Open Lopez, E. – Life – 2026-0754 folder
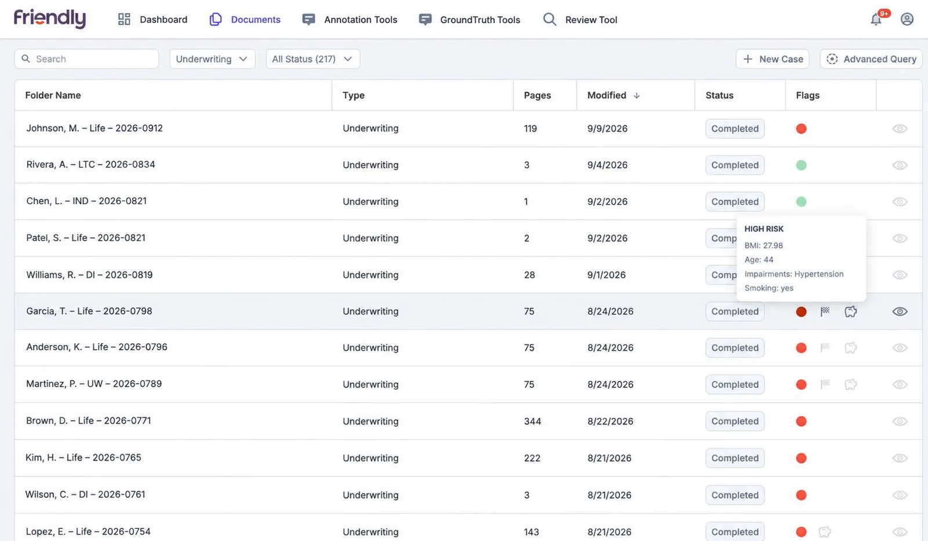The width and height of the screenshot is (928, 541). (x=88, y=532)
